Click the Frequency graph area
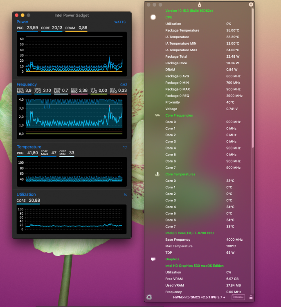The height and width of the screenshot is (307, 281). 72,117
